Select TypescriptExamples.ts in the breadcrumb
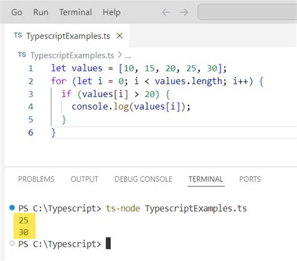Screen dimensions: 297x261 click(72, 56)
